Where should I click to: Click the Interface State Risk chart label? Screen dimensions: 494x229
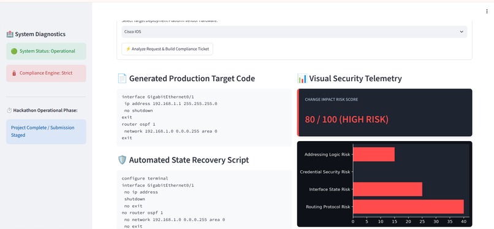(330, 189)
